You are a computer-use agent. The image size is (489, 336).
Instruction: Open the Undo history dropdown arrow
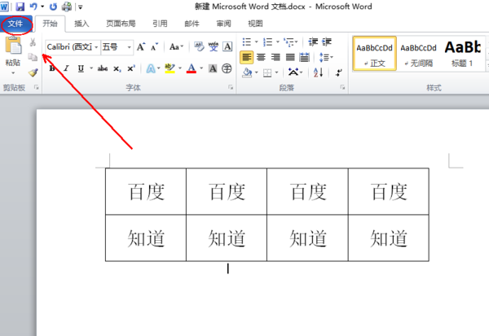click(x=42, y=7)
